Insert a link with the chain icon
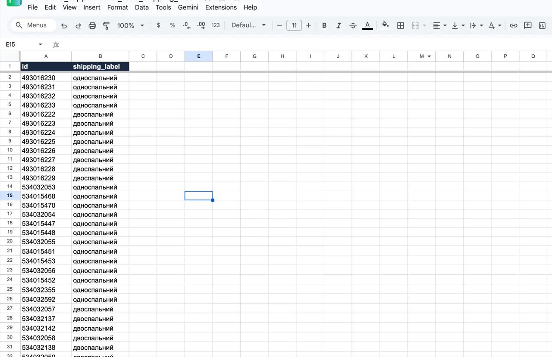Image resolution: width=552 pixels, height=357 pixels. point(513,25)
